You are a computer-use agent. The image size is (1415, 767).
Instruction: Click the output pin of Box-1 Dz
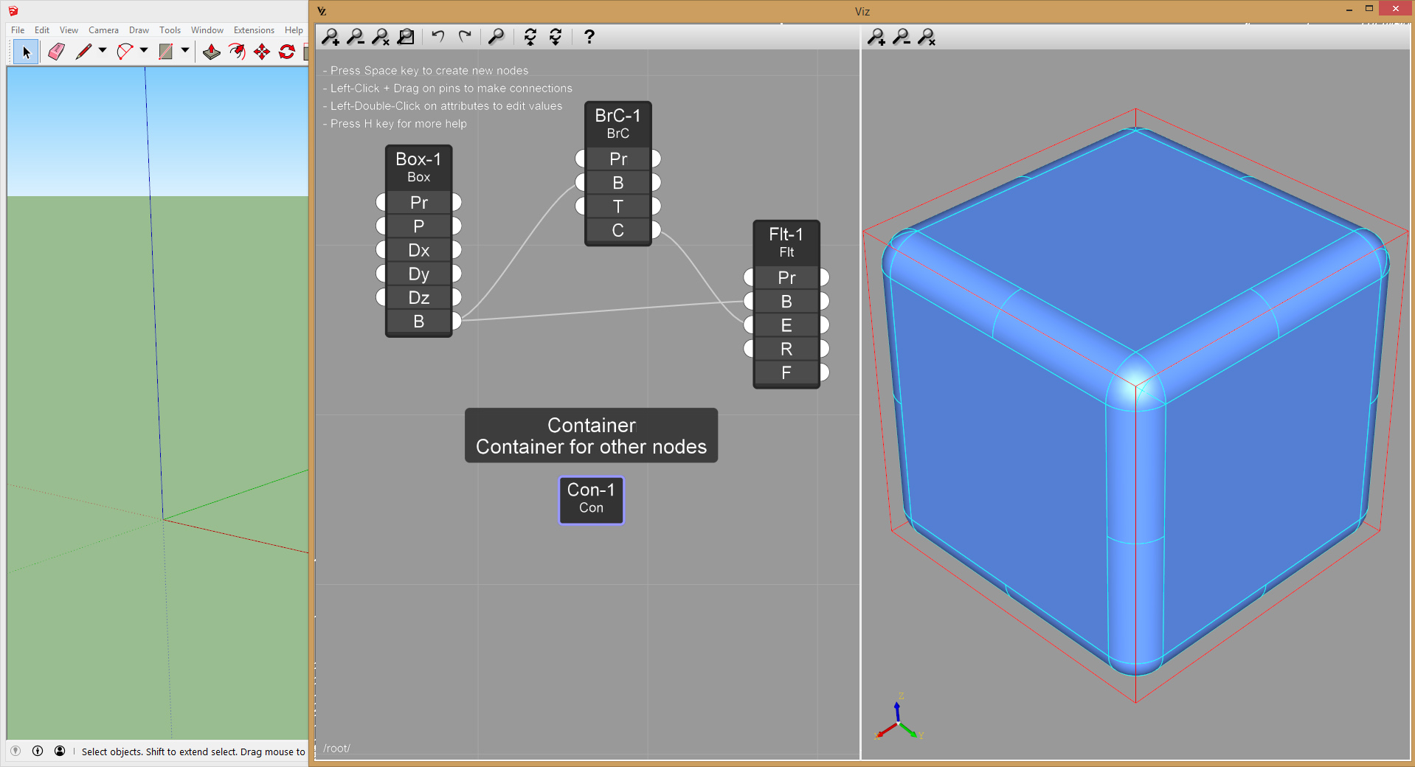(457, 298)
